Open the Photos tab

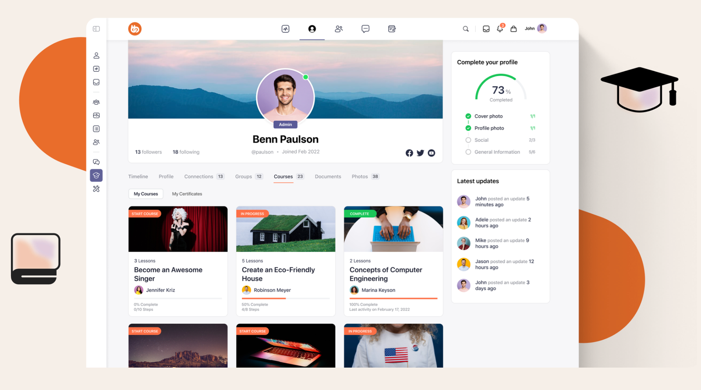point(365,176)
